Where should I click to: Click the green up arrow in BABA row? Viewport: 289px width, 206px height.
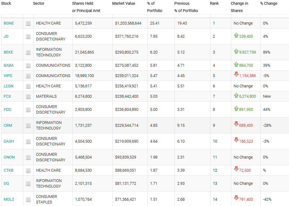(236, 64)
